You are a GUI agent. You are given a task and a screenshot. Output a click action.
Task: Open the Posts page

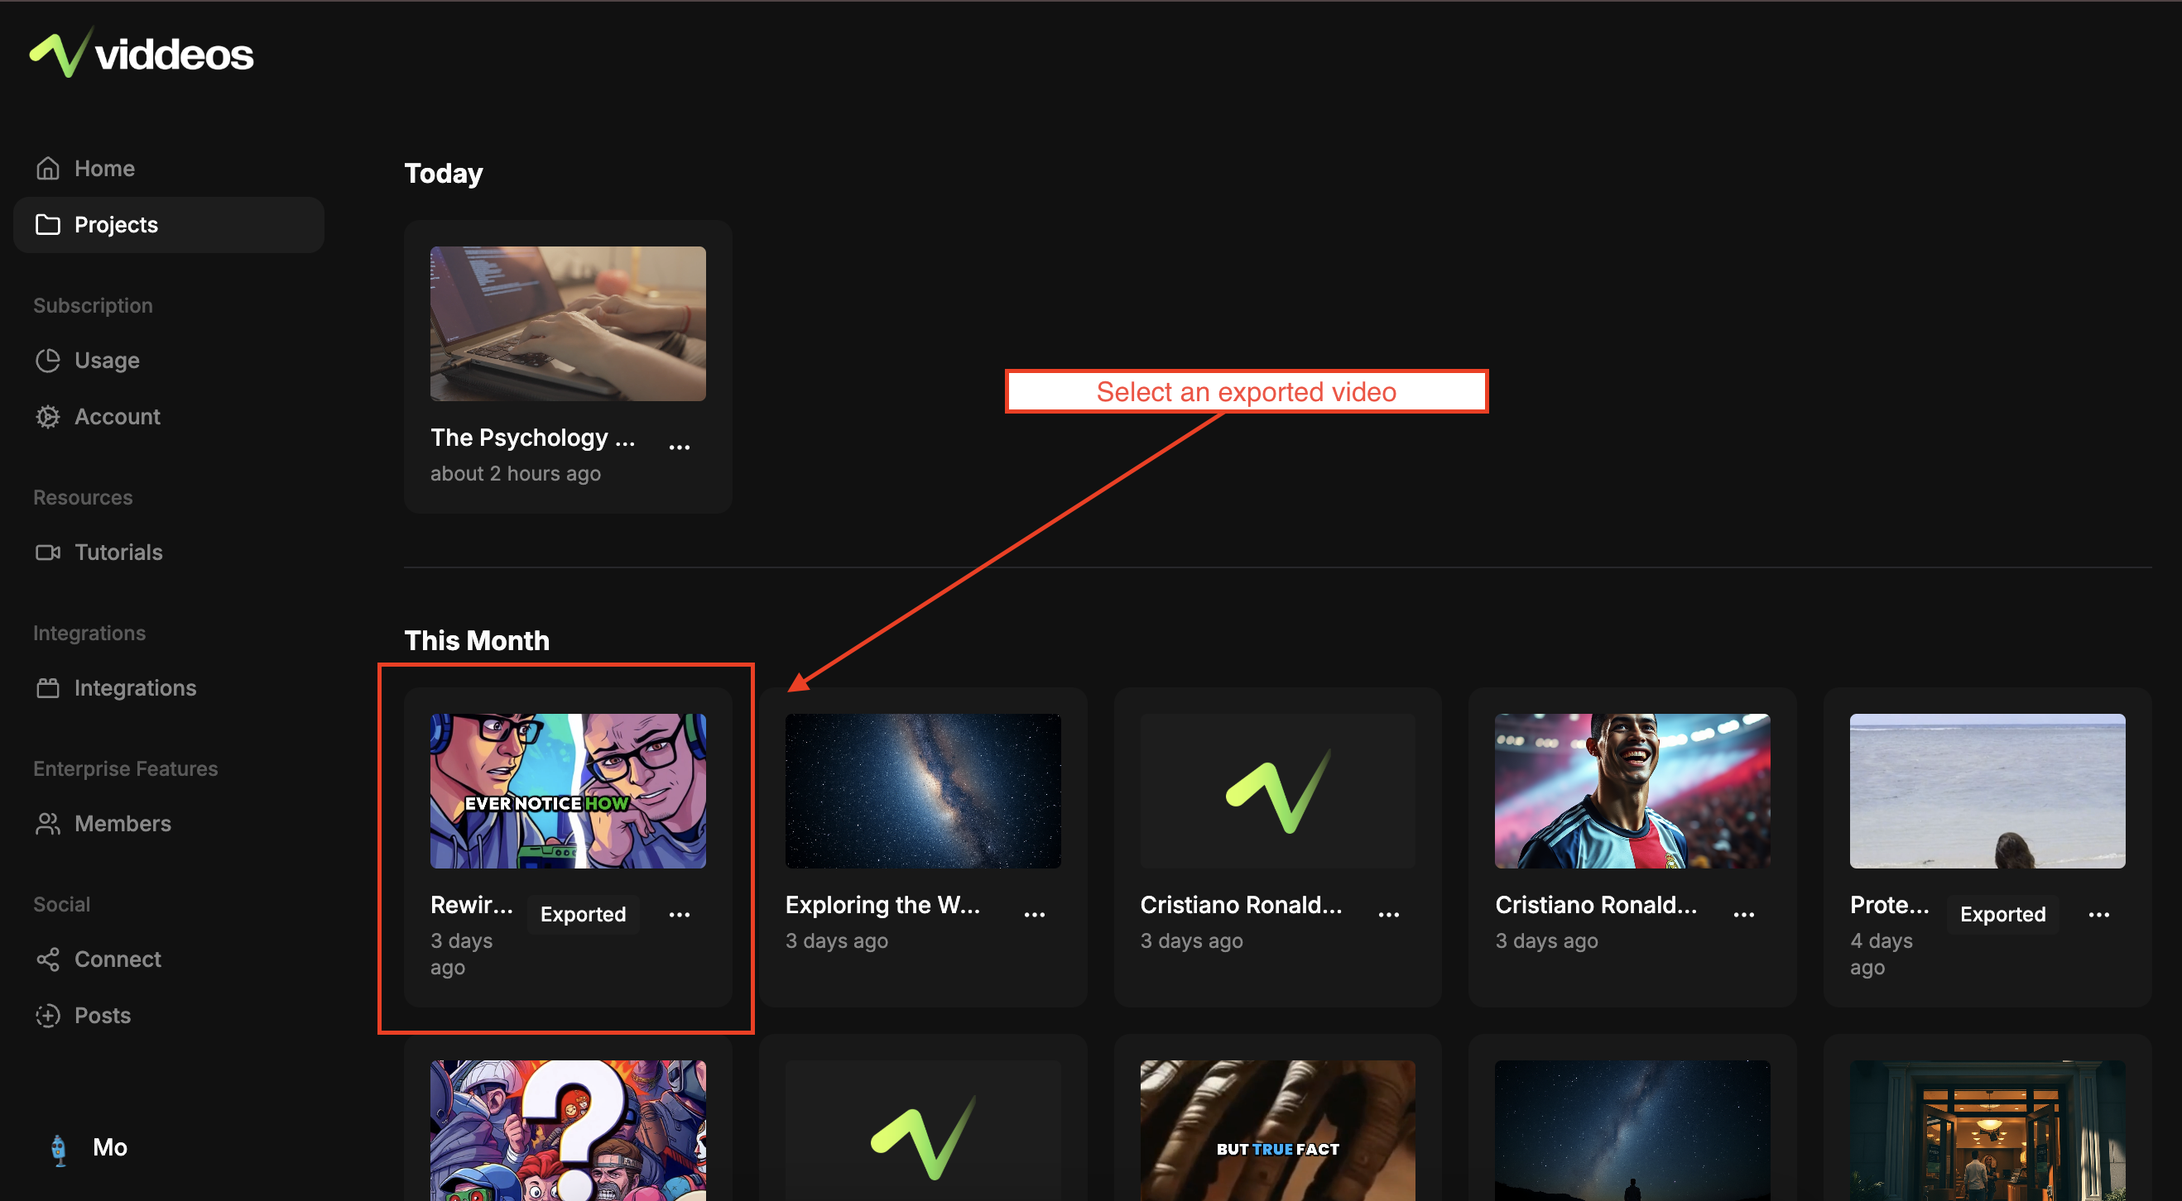[169, 1015]
